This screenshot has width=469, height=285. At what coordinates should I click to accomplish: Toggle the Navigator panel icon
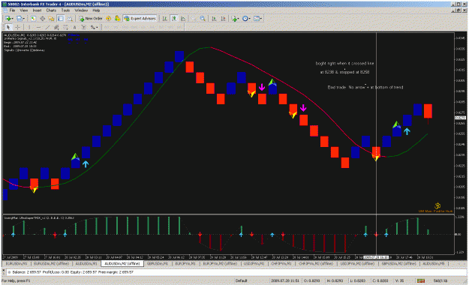pos(52,19)
